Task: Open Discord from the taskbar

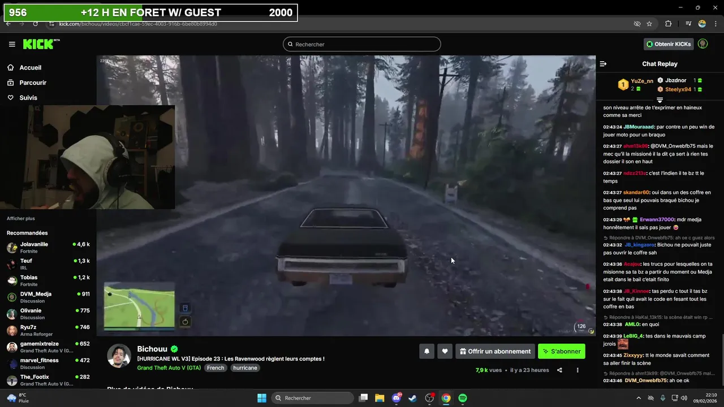Action: pos(397,398)
